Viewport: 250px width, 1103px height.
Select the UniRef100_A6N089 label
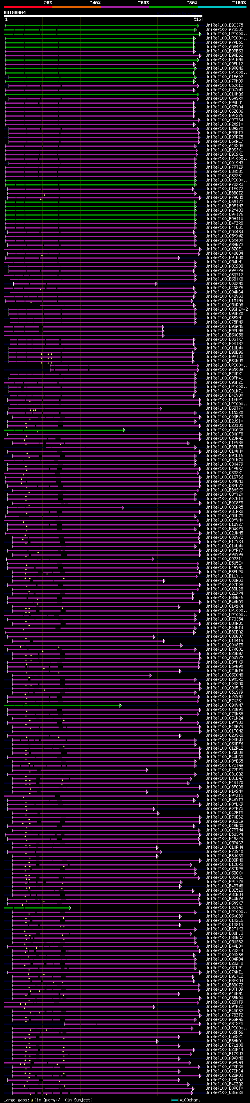click(x=224, y=369)
